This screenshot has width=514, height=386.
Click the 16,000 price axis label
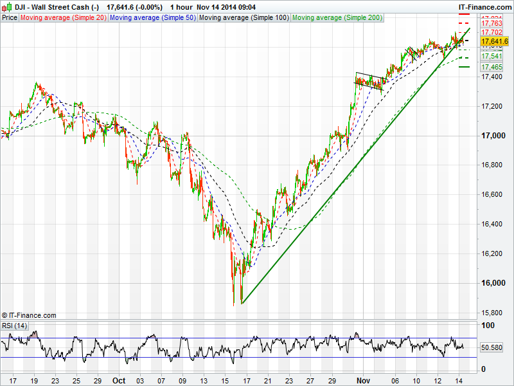coord(493,283)
